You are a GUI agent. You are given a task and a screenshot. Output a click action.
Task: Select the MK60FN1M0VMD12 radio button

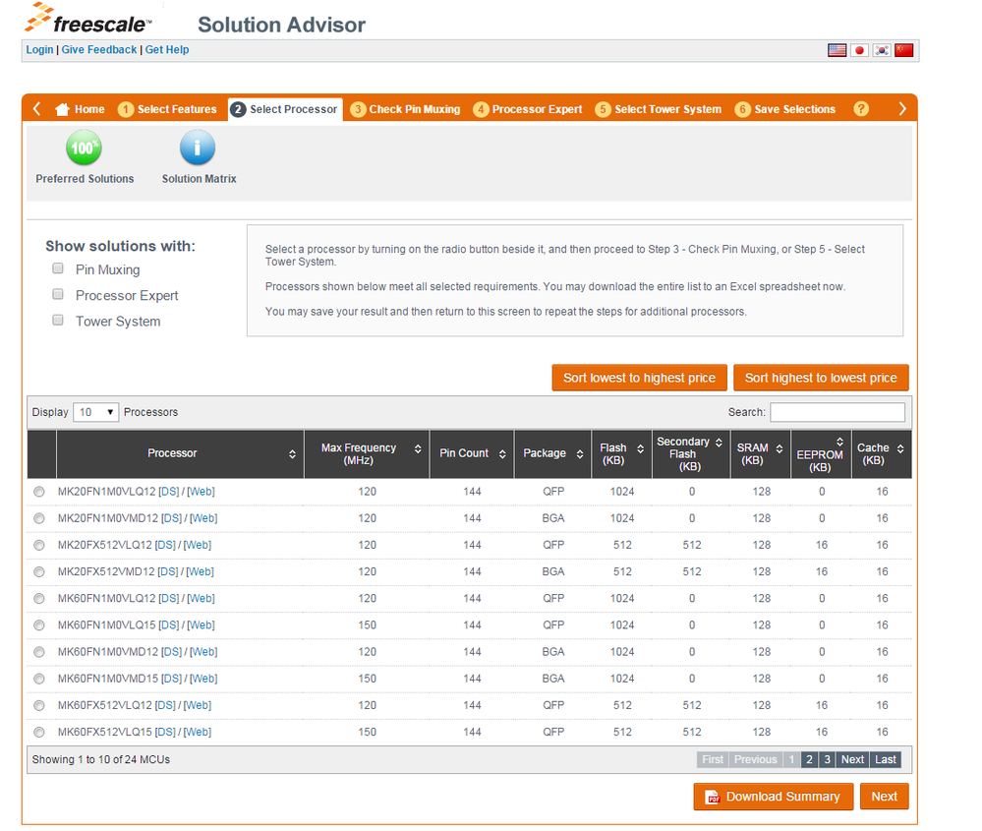[39, 652]
